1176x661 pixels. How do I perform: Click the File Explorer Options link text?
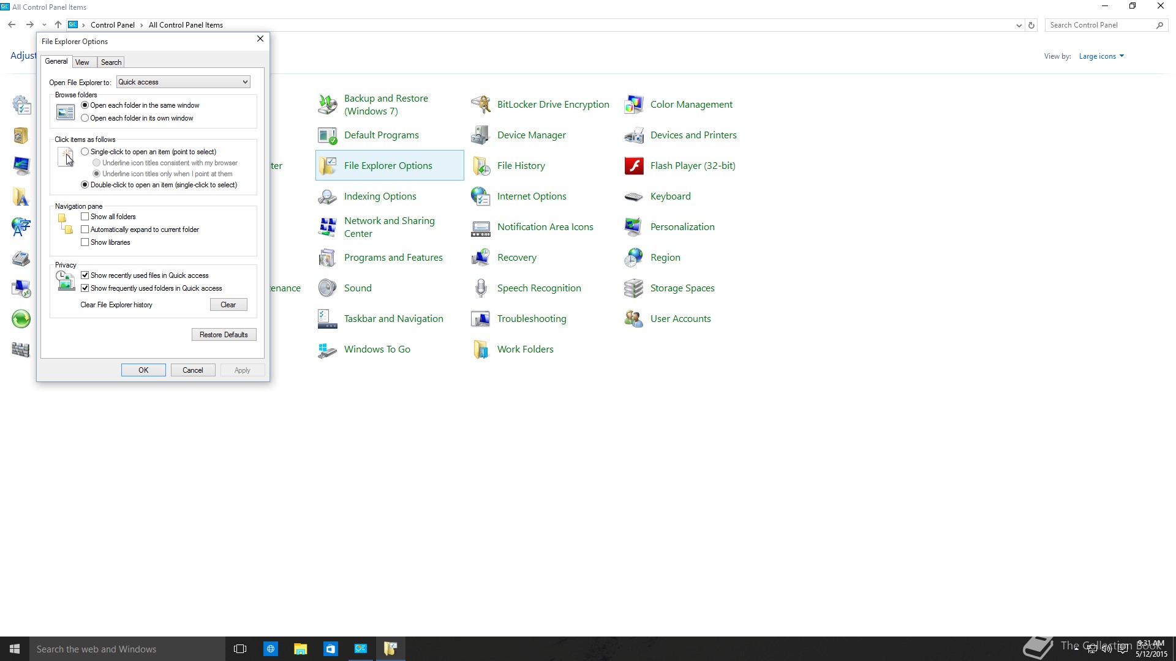pyautogui.click(x=388, y=166)
